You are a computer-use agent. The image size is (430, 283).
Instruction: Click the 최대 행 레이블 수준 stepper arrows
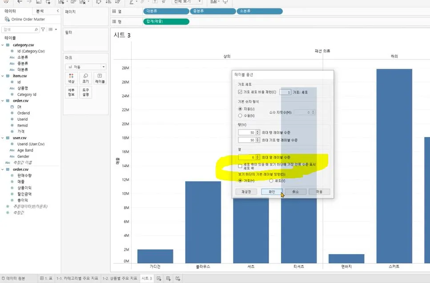257,132
